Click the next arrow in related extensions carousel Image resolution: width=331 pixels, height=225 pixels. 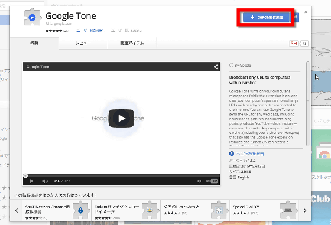point(305,210)
